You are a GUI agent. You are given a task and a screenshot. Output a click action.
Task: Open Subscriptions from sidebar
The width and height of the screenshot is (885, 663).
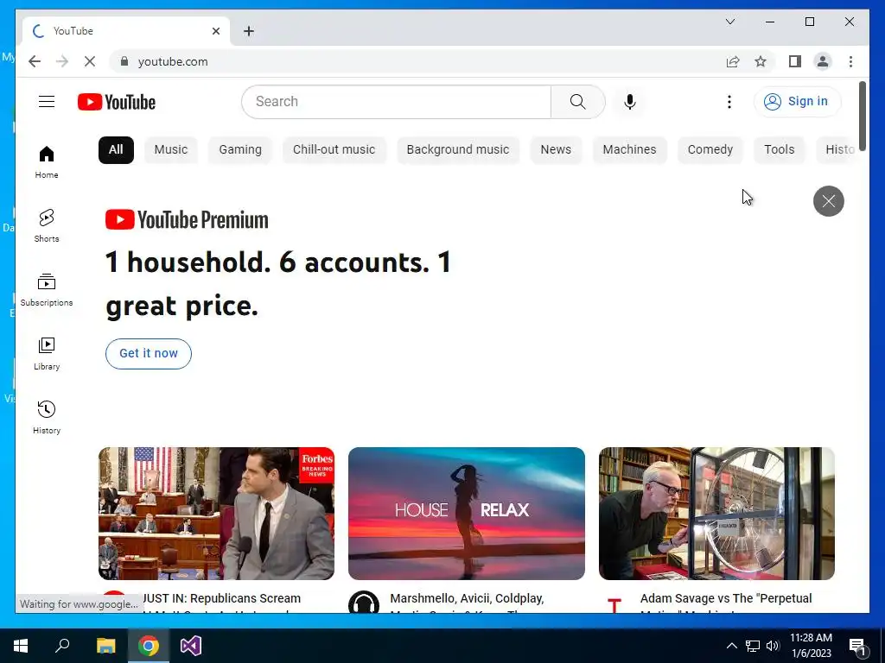point(47,290)
